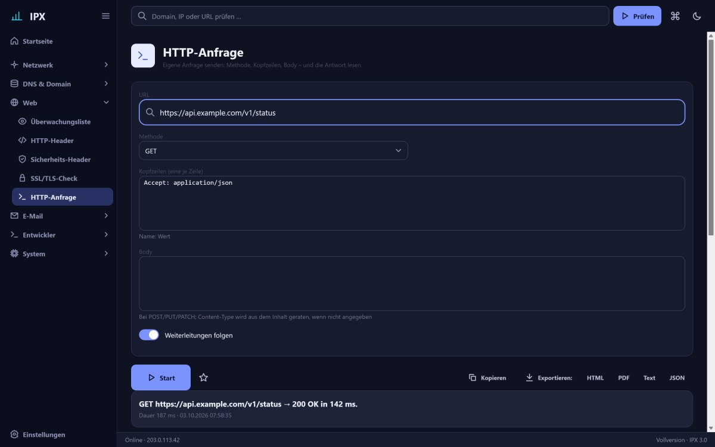Click the Netzwerk network icon

(14, 65)
